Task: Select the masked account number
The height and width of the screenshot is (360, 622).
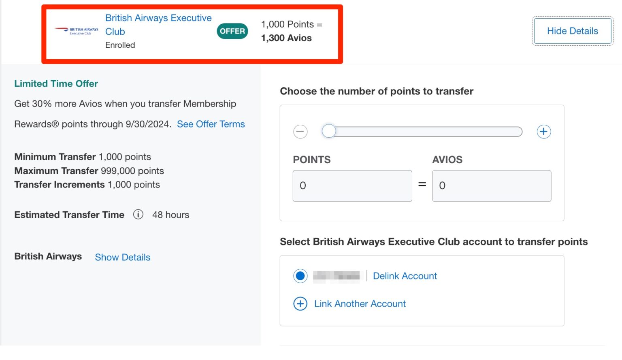Action: tap(336, 276)
